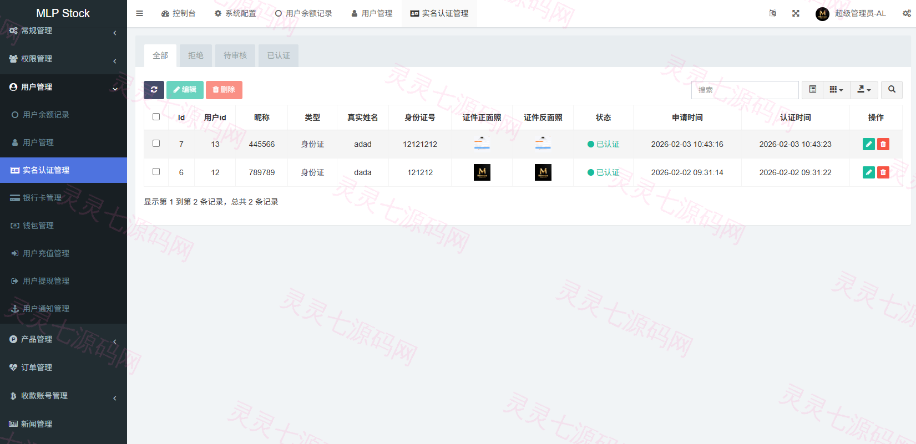
Task: Edit the record for adad
Action: pyautogui.click(x=869, y=144)
